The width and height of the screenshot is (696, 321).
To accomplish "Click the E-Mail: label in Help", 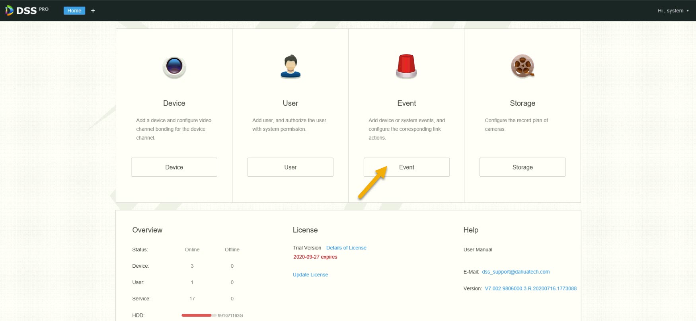I will coord(471,272).
